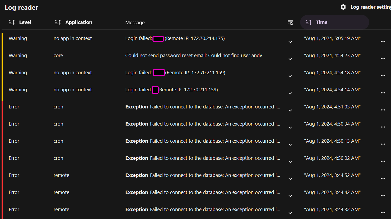Click the Application column header
The height and width of the screenshot is (219, 391).
coord(78,22)
